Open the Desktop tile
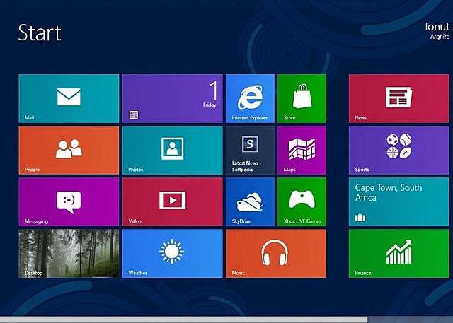This screenshot has height=323, width=453. point(69,254)
